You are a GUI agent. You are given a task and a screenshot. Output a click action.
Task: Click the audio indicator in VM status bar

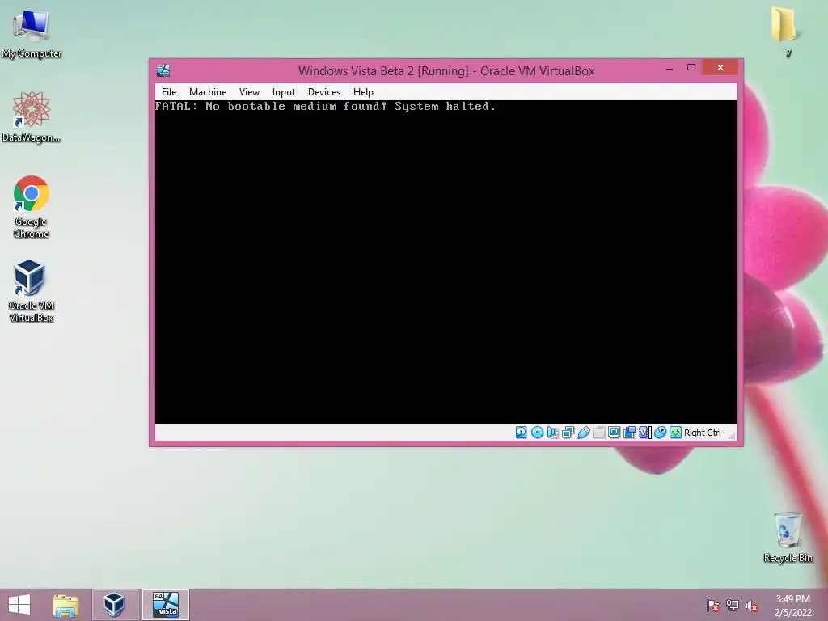tap(552, 433)
